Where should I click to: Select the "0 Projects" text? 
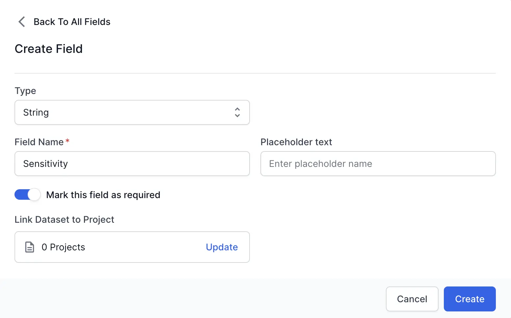coord(63,247)
